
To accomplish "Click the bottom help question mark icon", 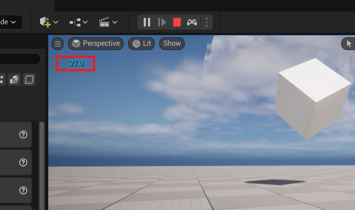I will click(23, 190).
